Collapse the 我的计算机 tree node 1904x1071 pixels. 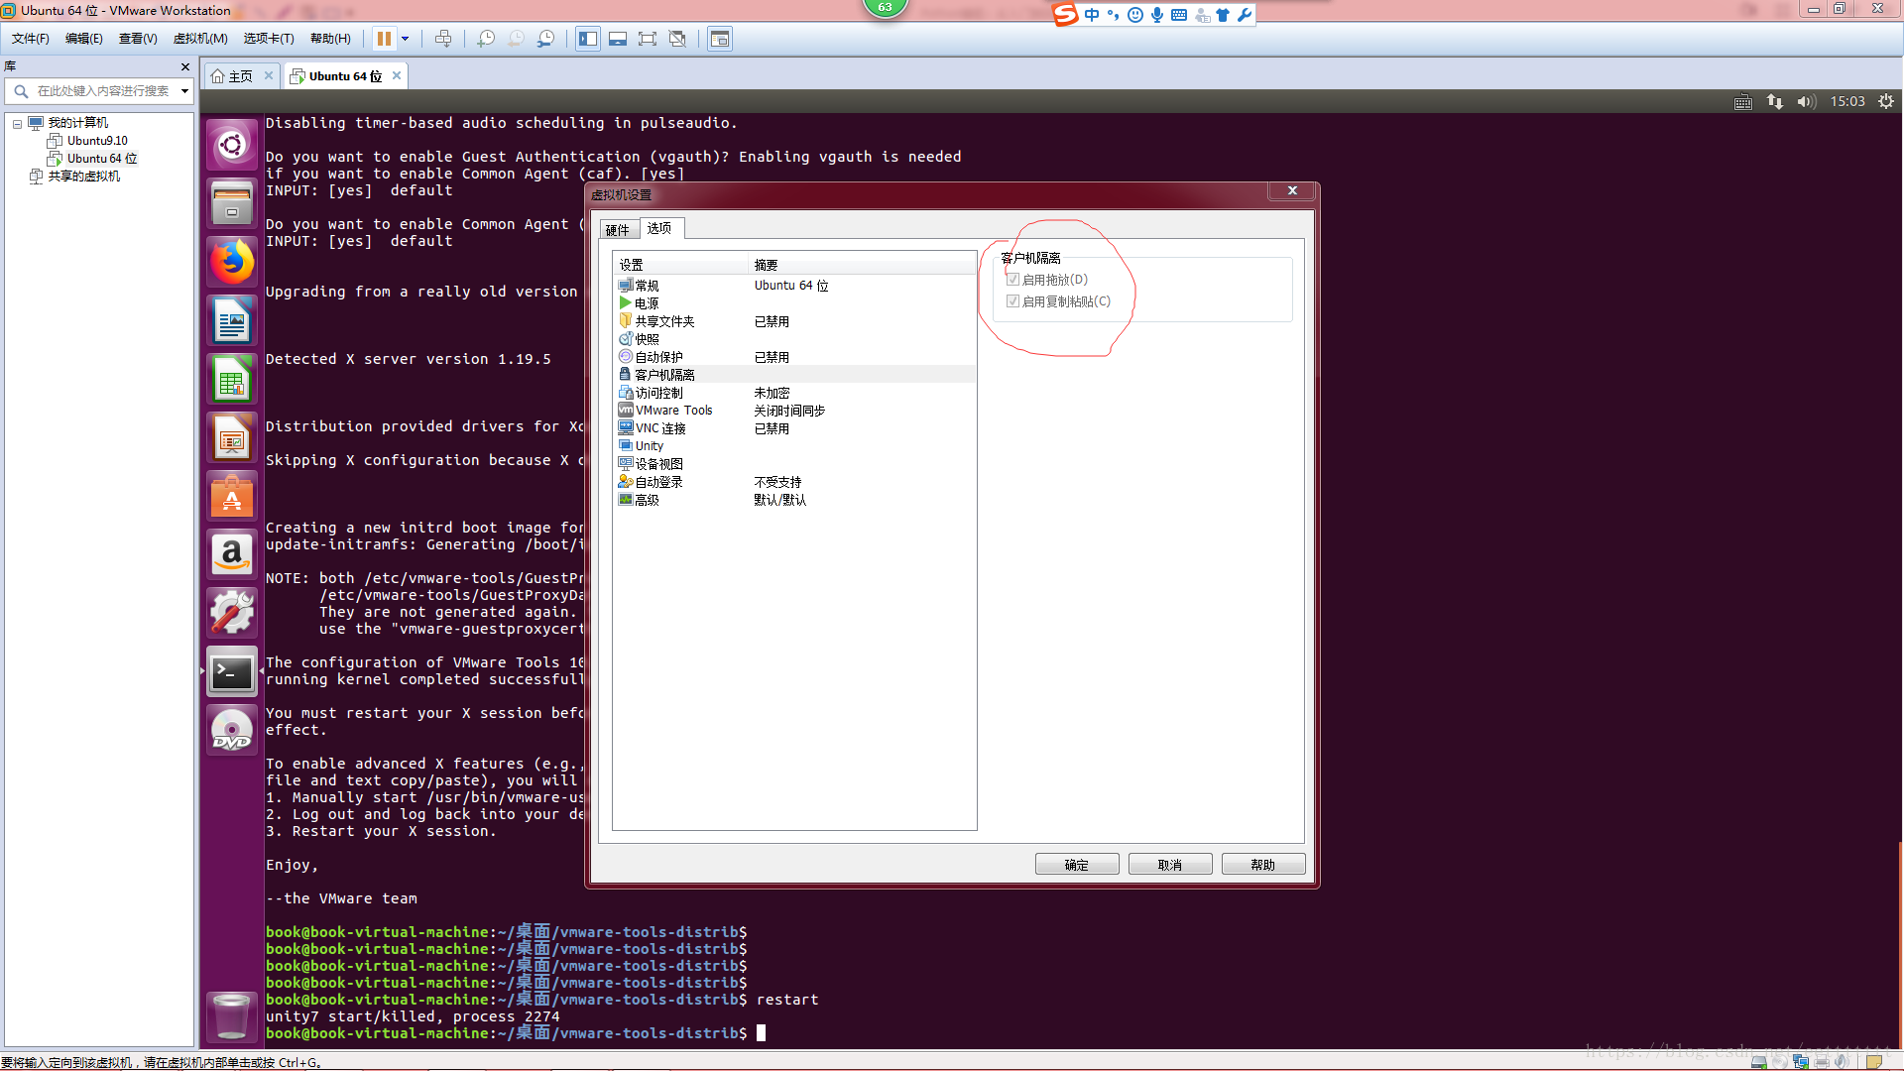[17, 124]
